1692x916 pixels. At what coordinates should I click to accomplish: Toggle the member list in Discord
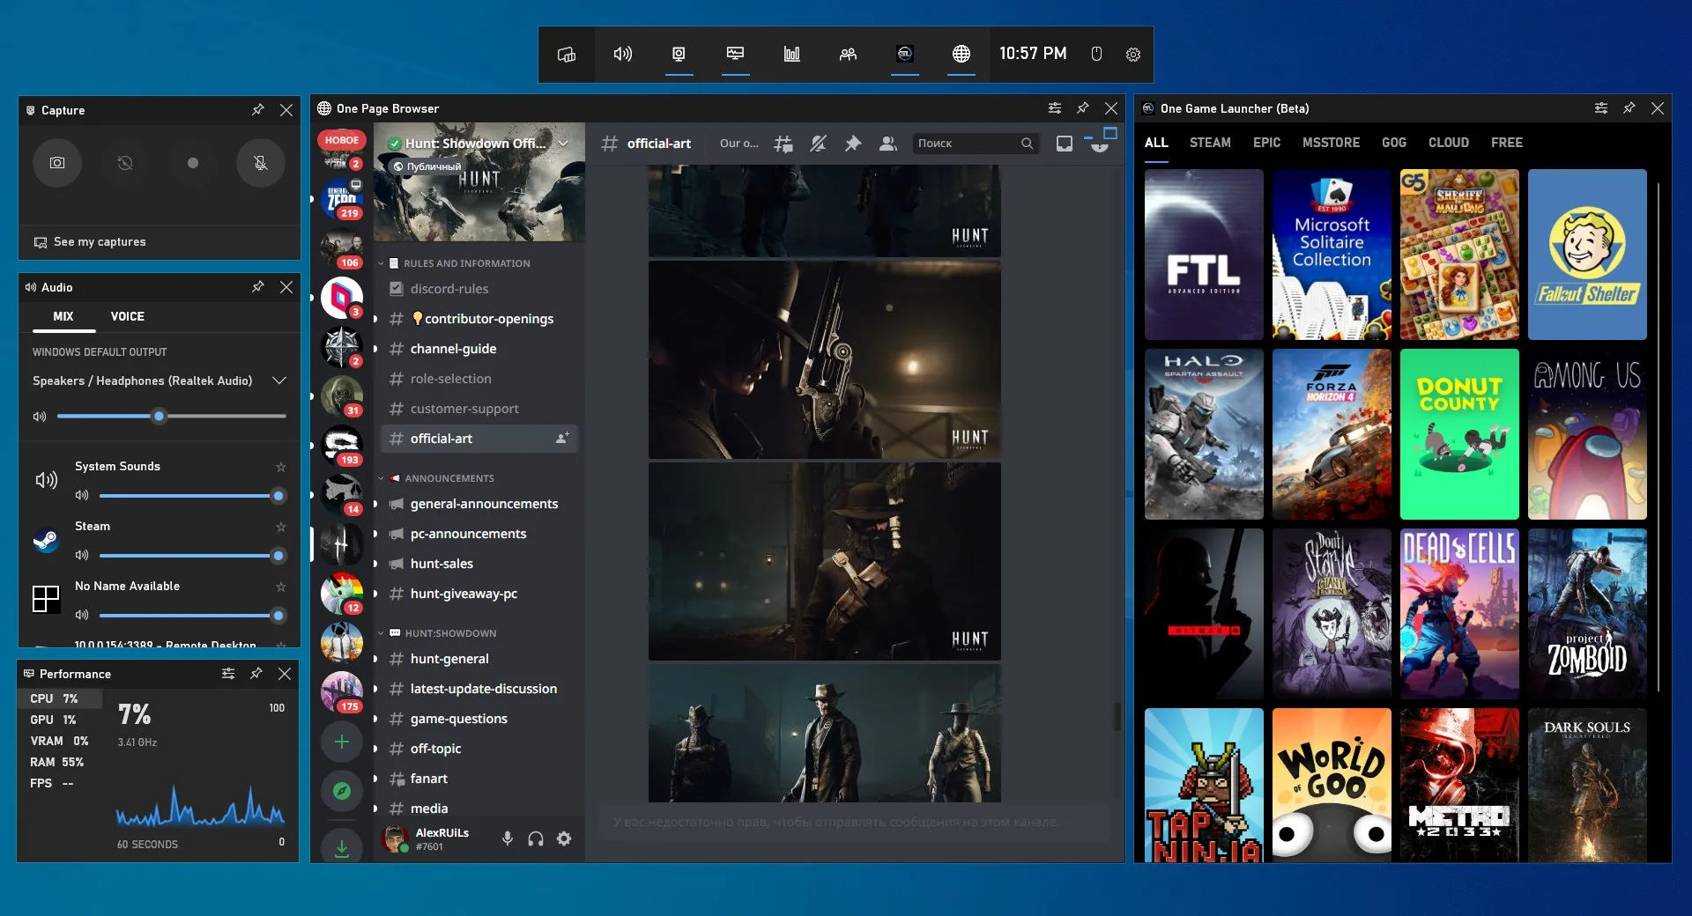click(x=888, y=144)
